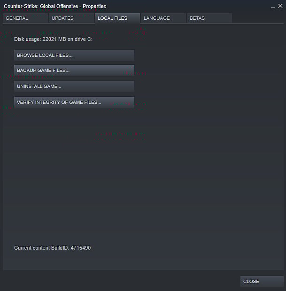Viewport: 286px width, 291px height.
Task: Click Browse Local Files button
Action: click(74, 55)
